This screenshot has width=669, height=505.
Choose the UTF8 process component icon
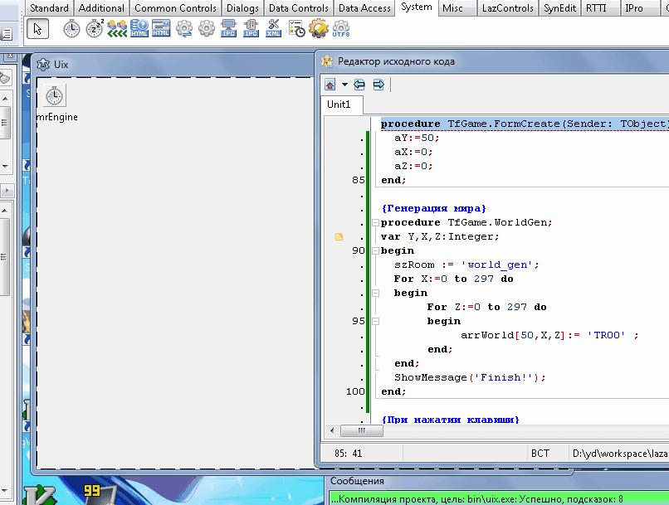[340, 29]
